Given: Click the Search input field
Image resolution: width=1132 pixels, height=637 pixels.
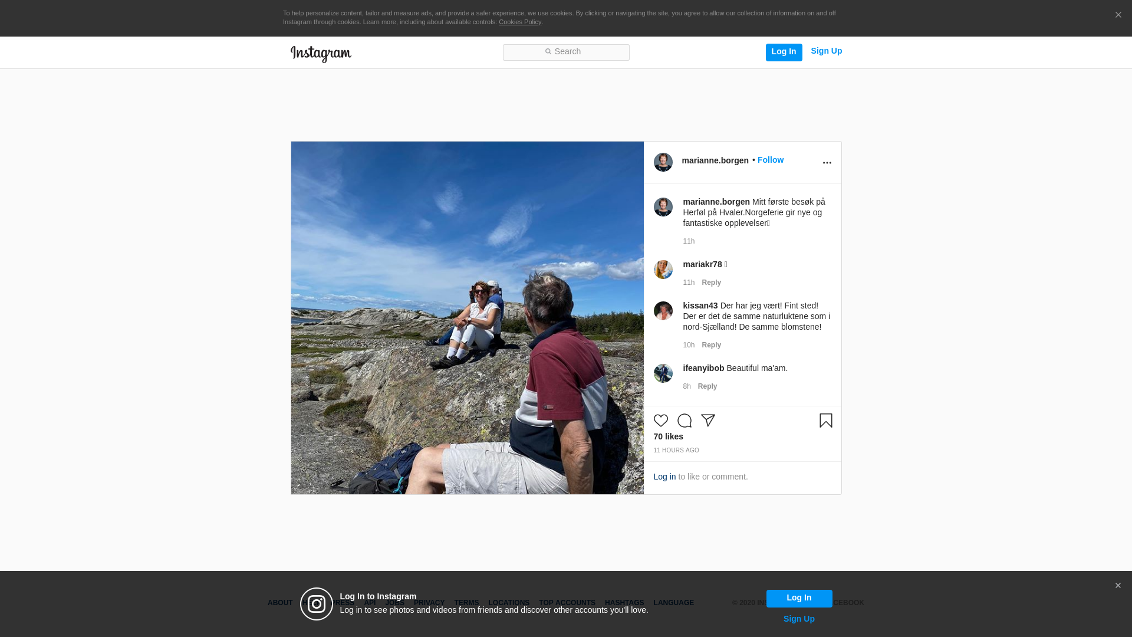Looking at the screenshot, I should point(566,52).
